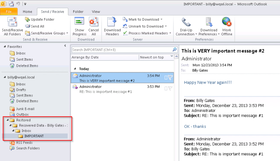This screenshot has width=280, height=161.
Task: Click Cancel All download icon
Action: point(93,22)
